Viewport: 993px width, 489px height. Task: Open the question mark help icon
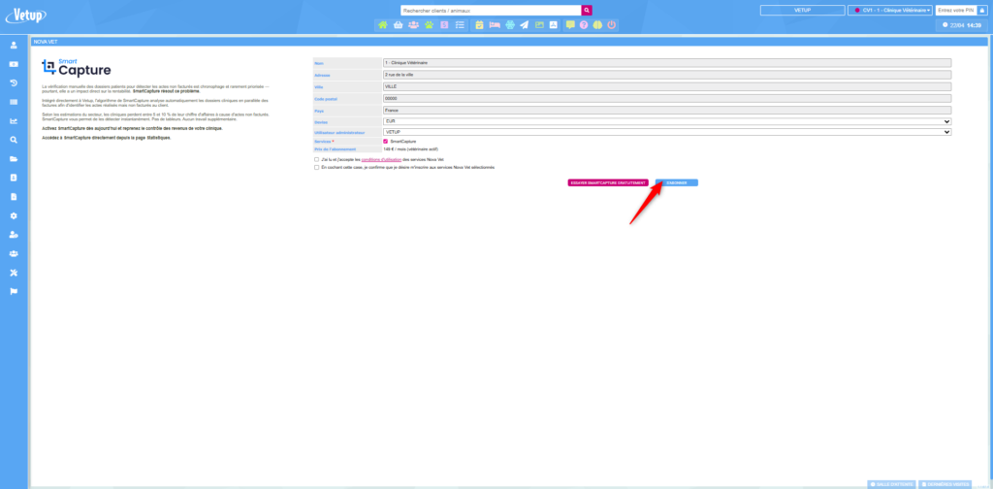pyautogui.click(x=584, y=24)
